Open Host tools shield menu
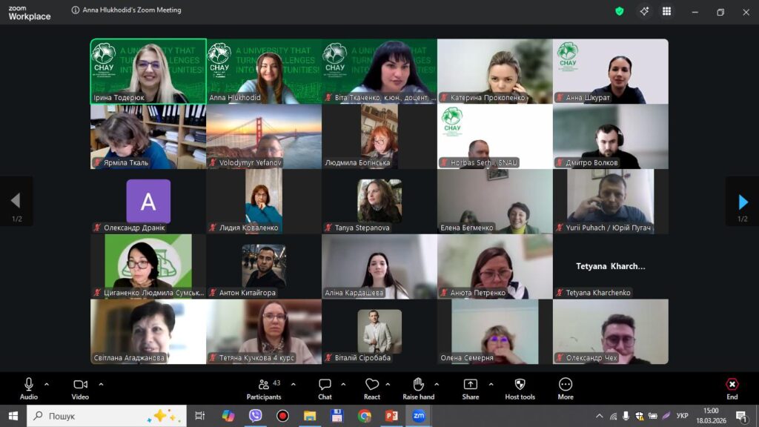 [x=520, y=388]
